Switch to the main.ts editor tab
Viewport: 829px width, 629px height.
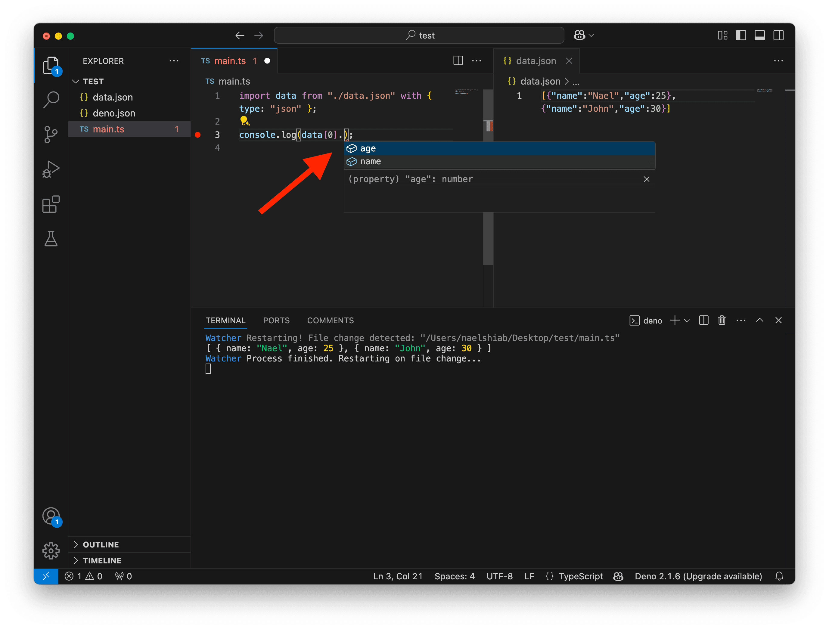(234, 61)
